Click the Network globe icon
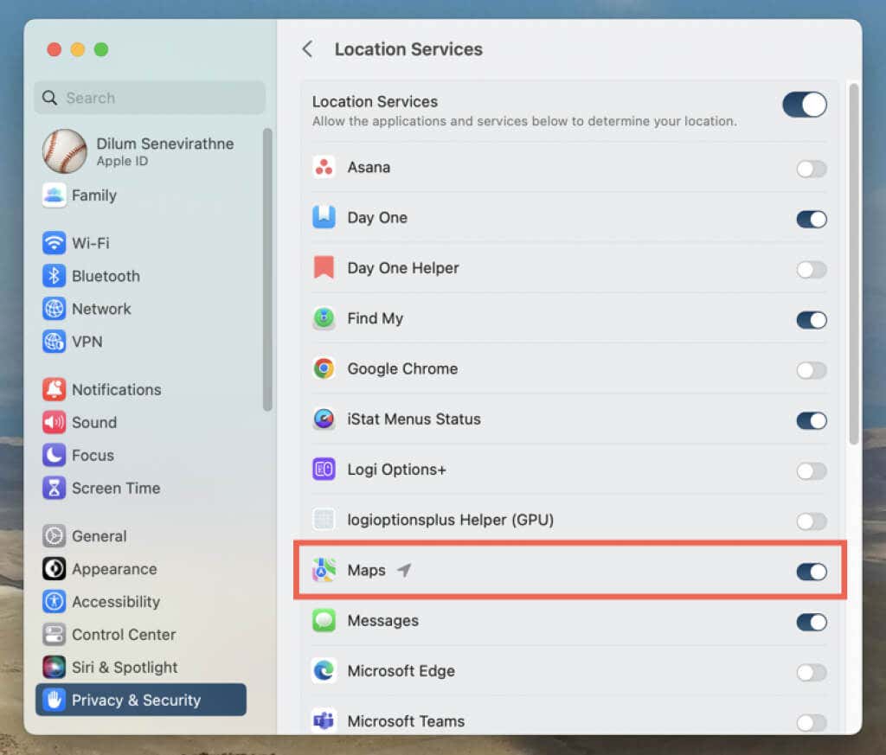Viewport: 886px width, 755px height. (x=54, y=309)
